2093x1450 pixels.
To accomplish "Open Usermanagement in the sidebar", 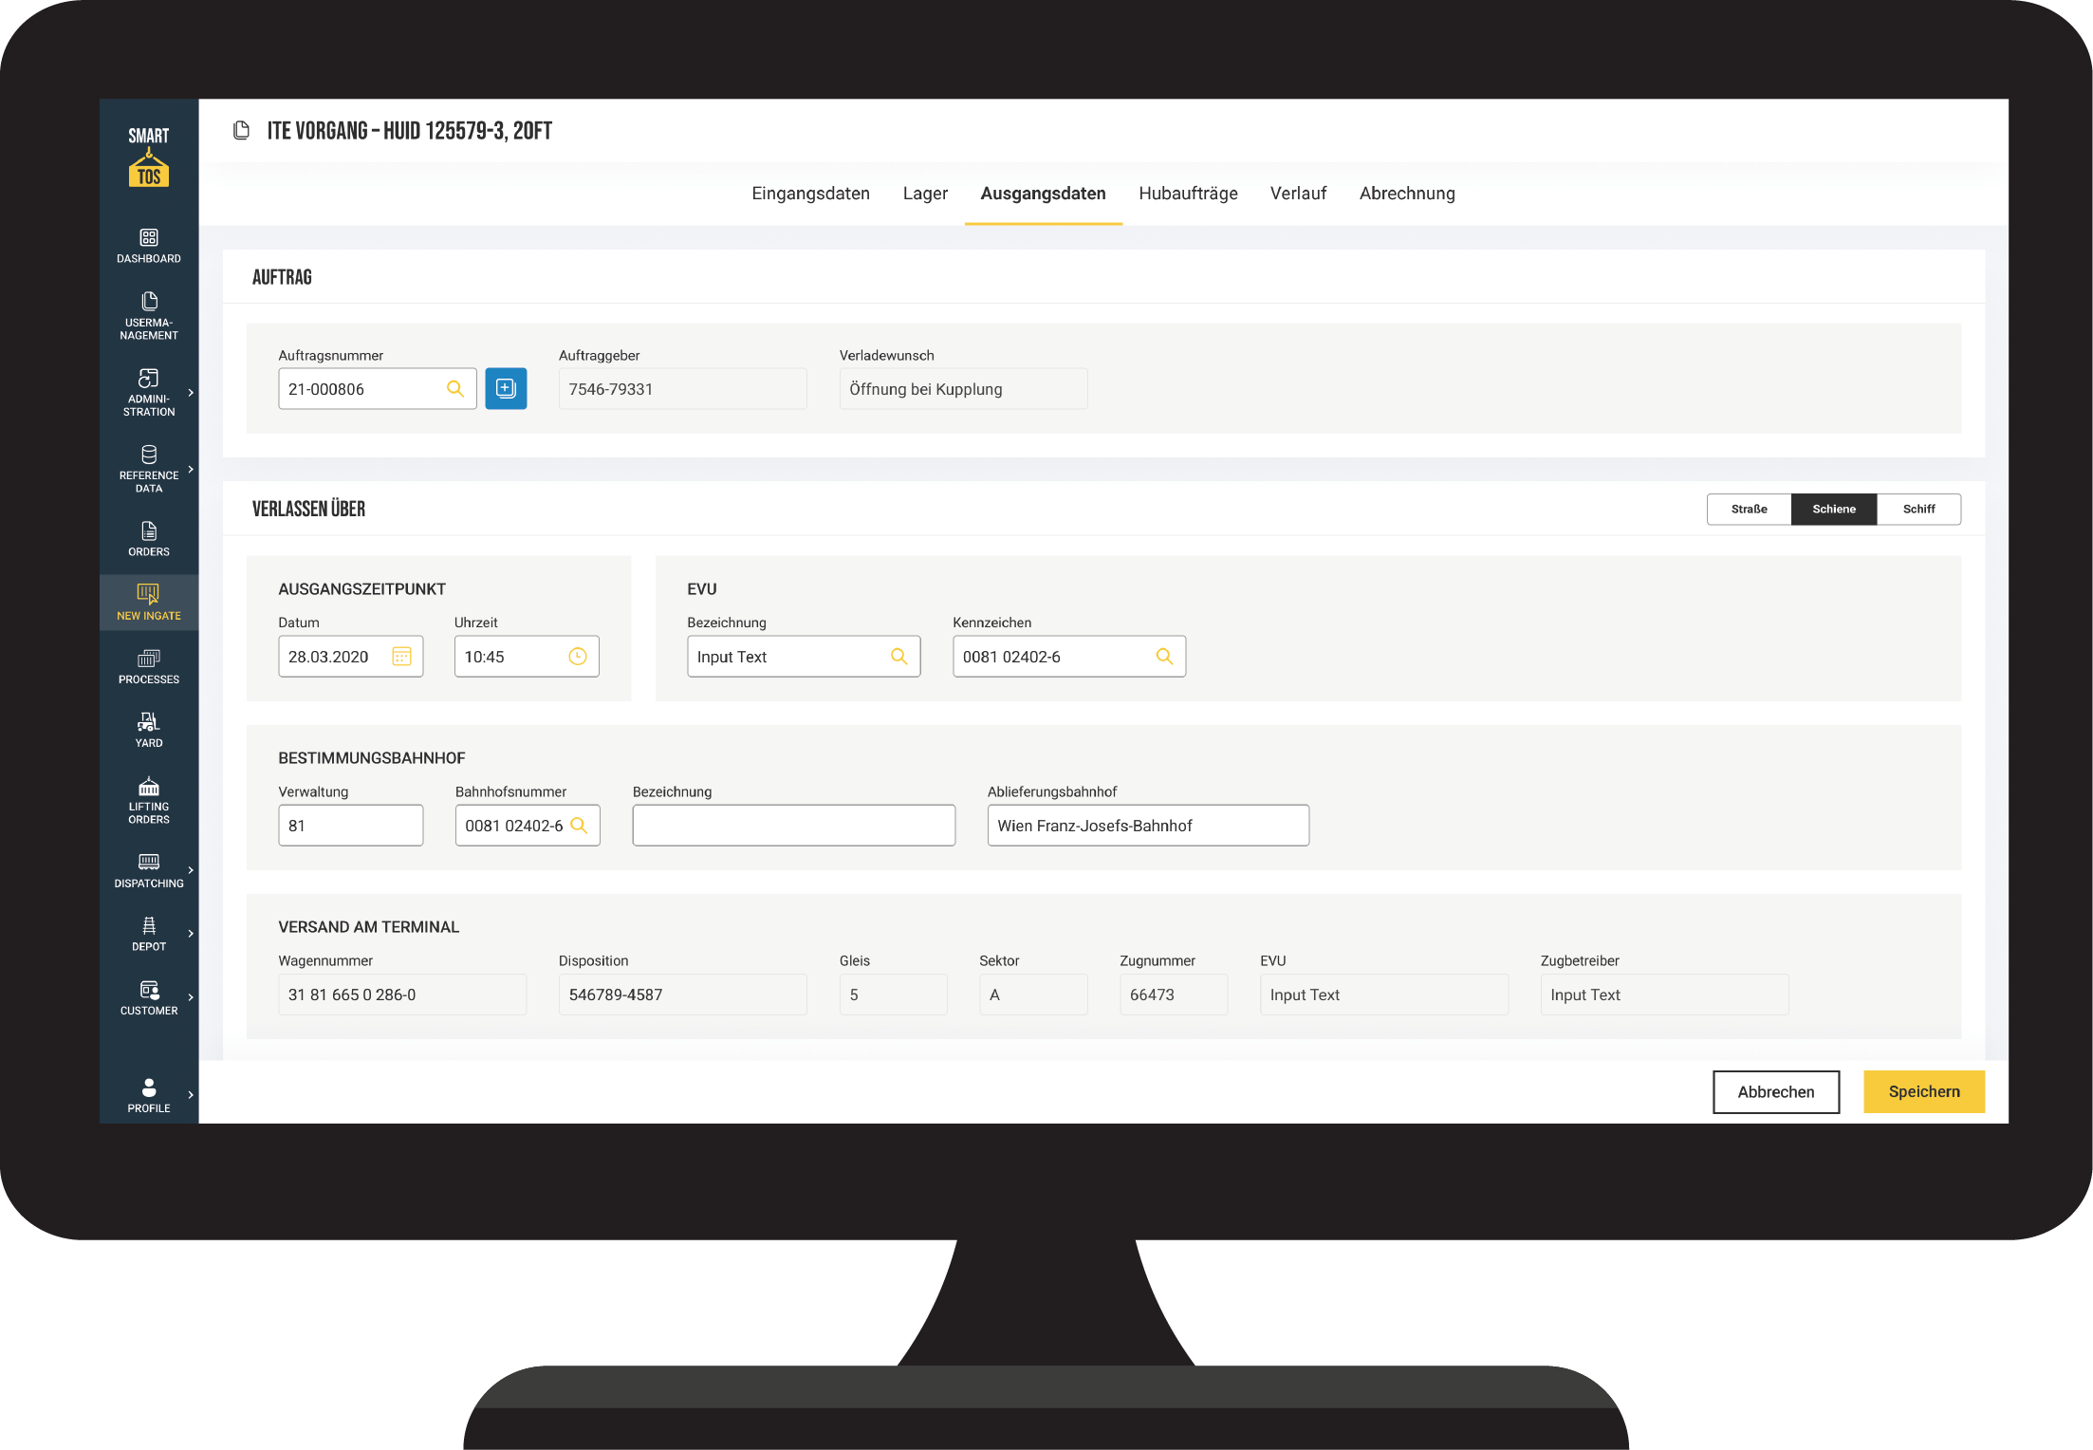I will pos(149,316).
